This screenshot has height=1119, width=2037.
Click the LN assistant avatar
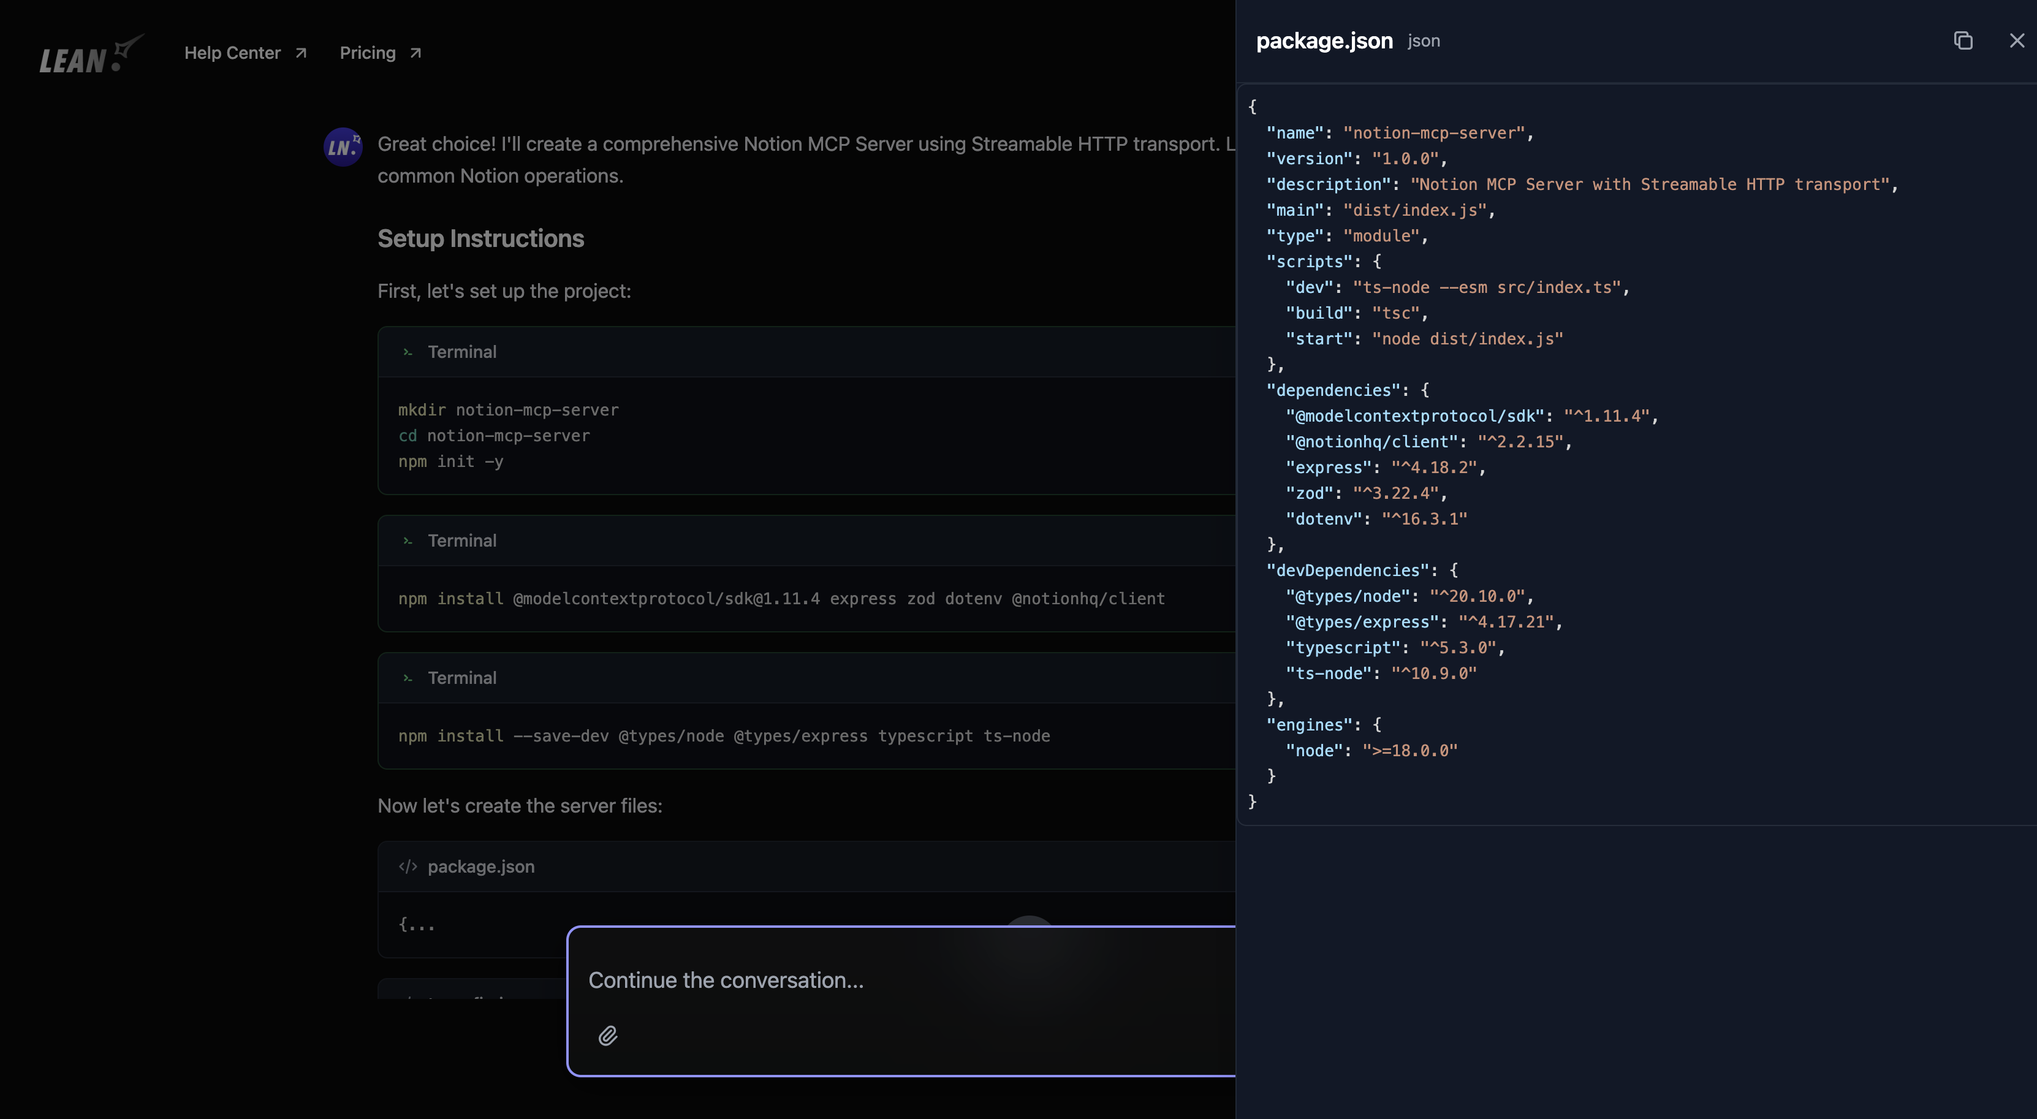click(x=343, y=147)
